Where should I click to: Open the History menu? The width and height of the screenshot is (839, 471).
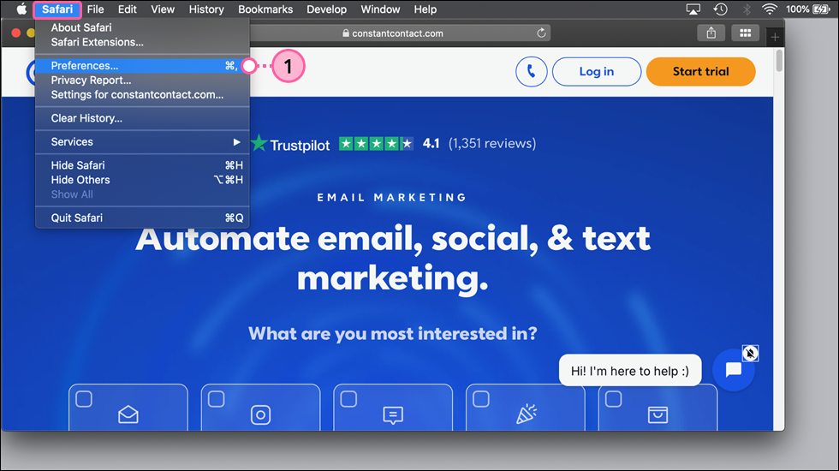click(205, 9)
